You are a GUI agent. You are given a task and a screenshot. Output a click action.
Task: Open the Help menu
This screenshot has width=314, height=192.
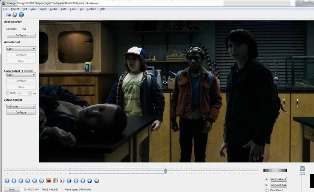pyautogui.click(x=102, y=9)
